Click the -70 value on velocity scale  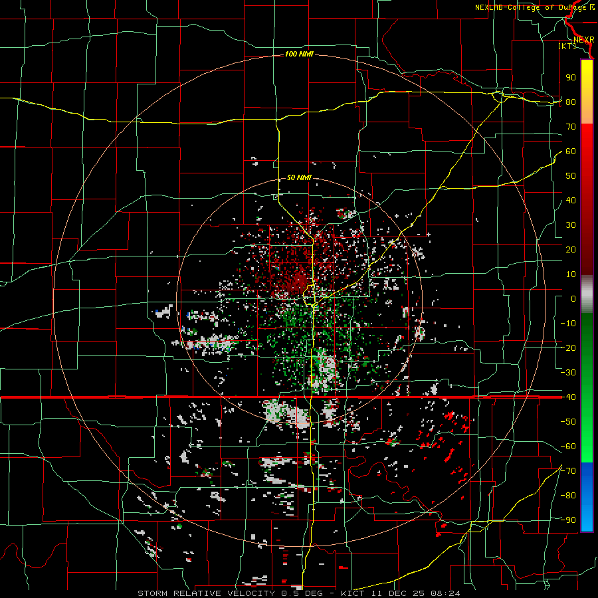[568, 471]
